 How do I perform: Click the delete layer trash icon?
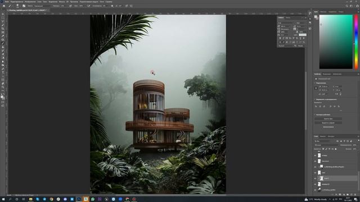click(355, 195)
